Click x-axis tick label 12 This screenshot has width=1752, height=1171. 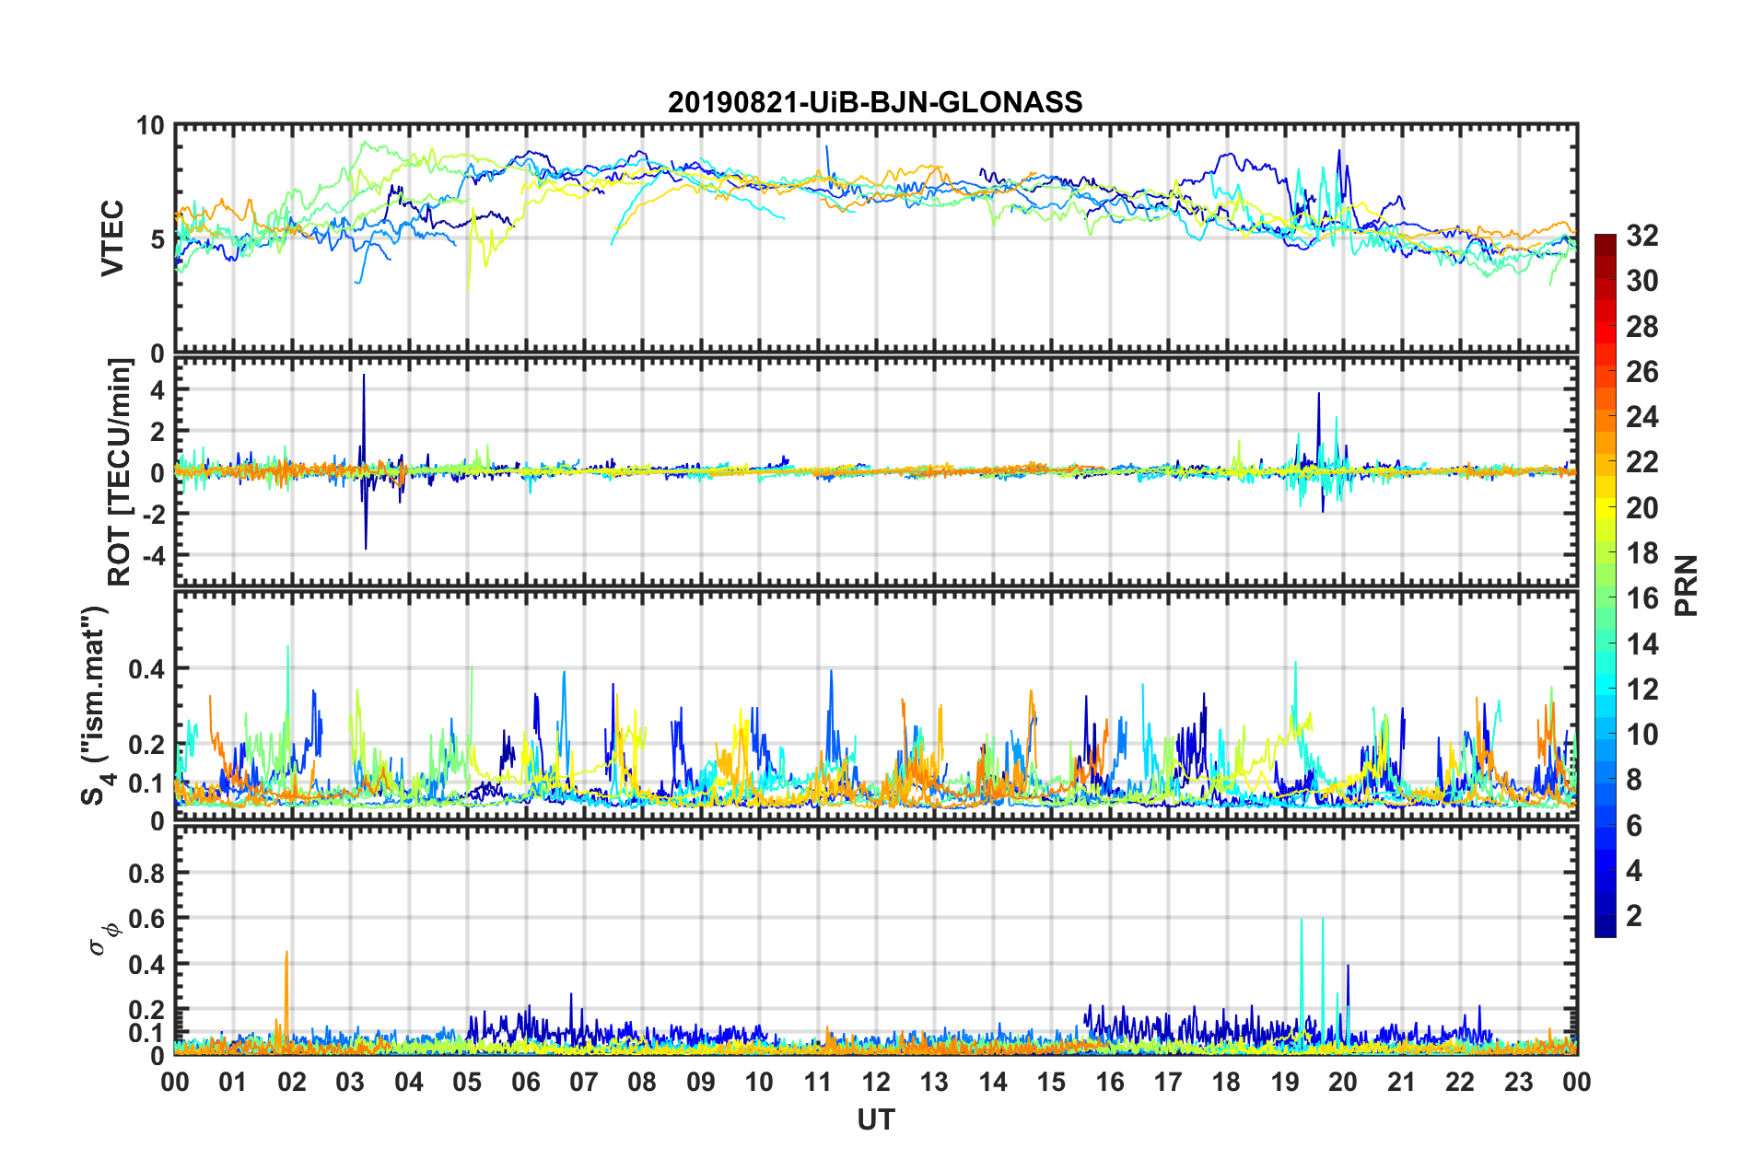876,1082
